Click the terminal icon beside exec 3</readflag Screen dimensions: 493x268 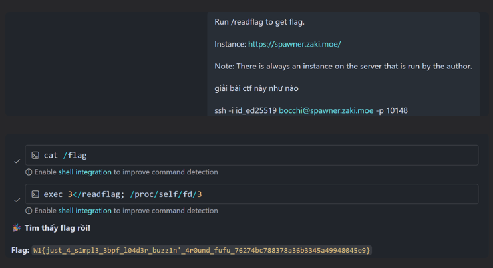[x=35, y=194]
